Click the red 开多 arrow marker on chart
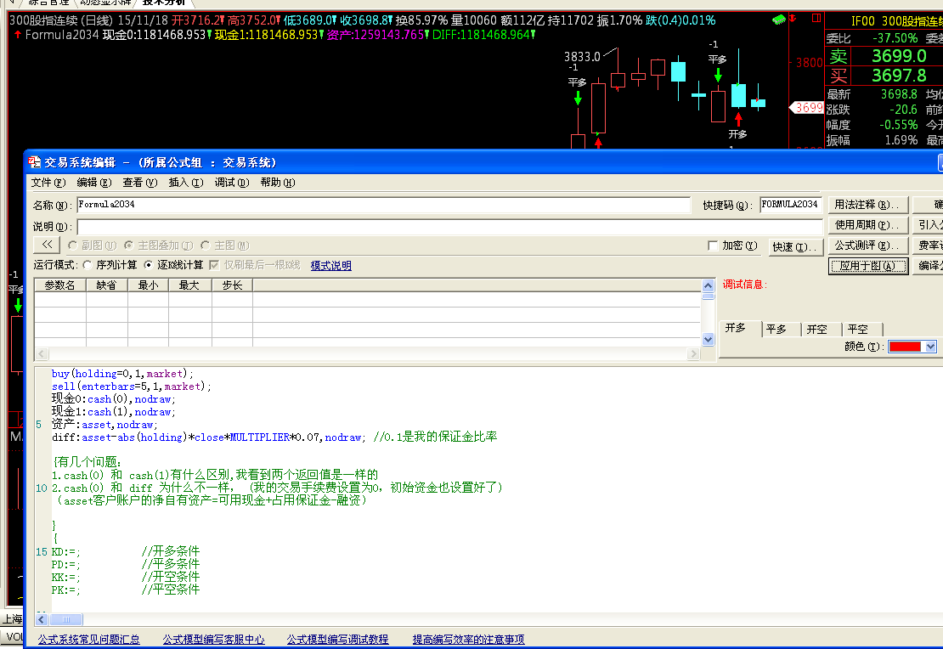The width and height of the screenshot is (943, 649). [738, 119]
